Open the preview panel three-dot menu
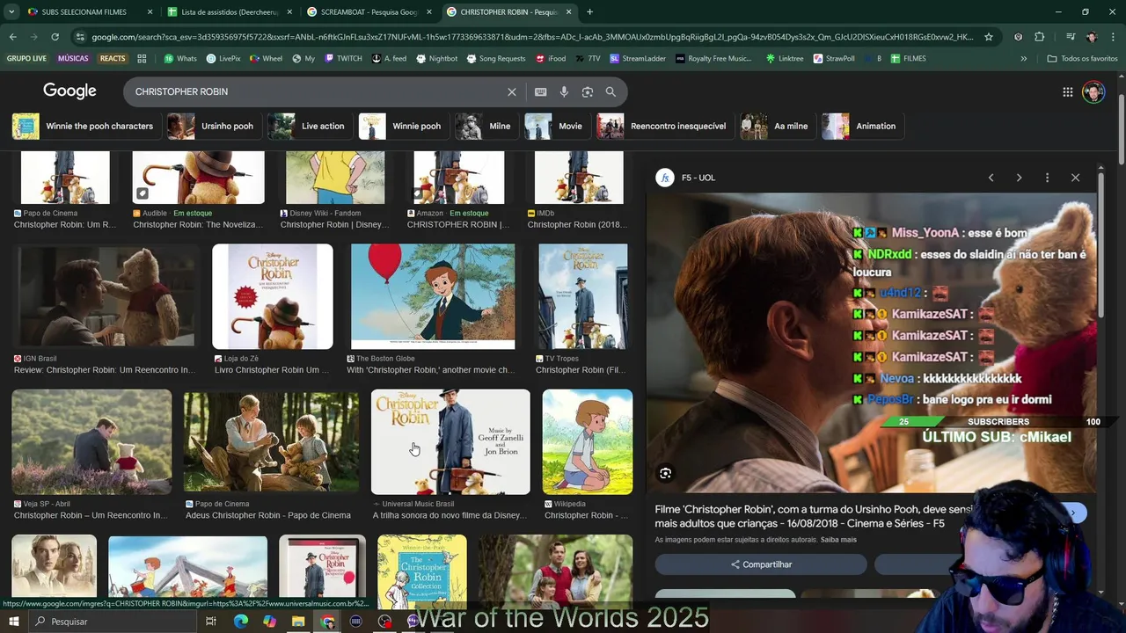 [1047, 178]
